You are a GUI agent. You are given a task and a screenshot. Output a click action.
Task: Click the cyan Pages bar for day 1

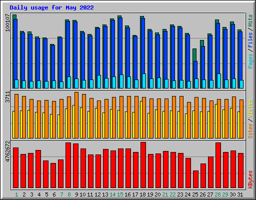coord(16,84)
